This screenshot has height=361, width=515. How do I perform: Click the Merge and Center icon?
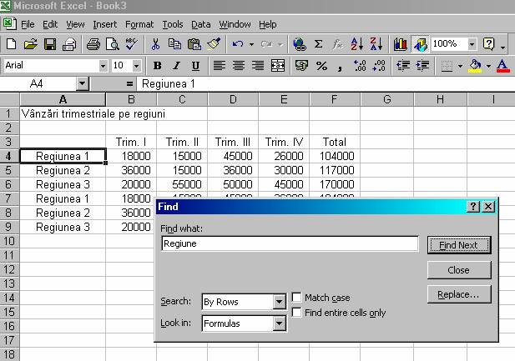(x=278, y=65)
